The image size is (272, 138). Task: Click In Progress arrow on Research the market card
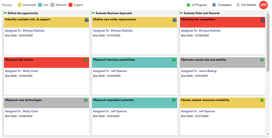click(x=86, y=60)
